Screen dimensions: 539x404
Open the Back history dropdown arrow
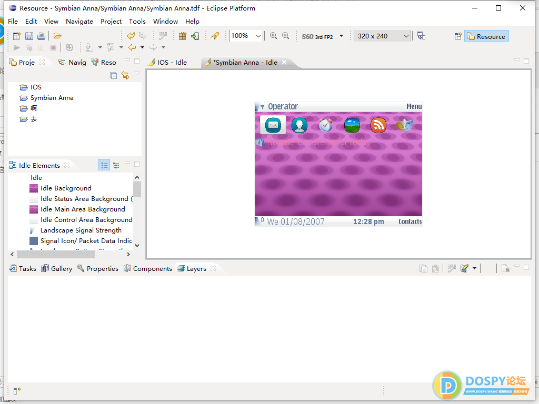(x=142, y=47)
